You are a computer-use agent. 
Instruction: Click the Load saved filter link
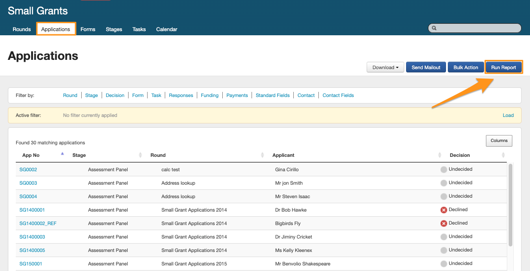point(508,115)
